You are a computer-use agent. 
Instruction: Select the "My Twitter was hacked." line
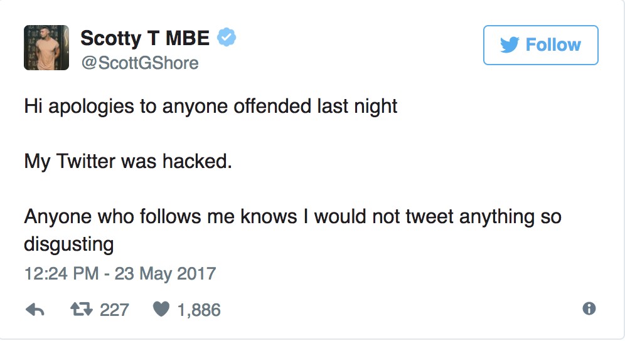coord(128,162)
